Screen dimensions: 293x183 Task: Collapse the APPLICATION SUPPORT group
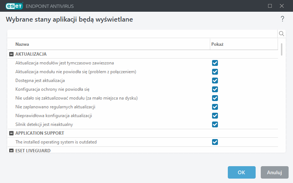(x=11, y=133)
